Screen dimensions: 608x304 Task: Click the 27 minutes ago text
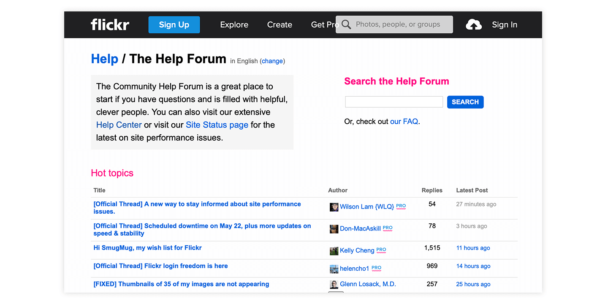coord(476,204)
